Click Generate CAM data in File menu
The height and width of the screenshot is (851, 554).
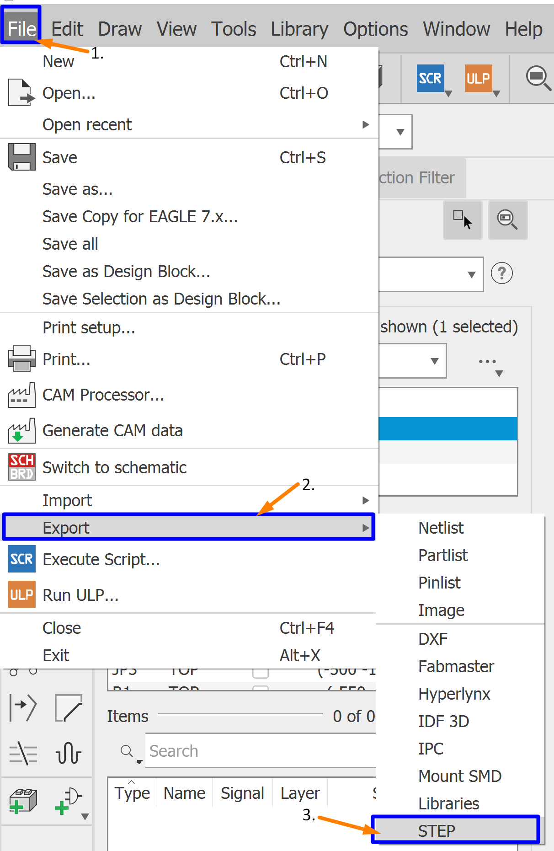(112, 430)
